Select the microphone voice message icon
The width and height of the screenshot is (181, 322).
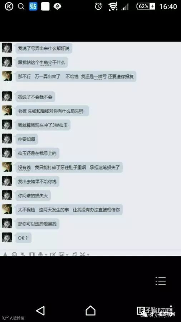(x=41, y=254)
